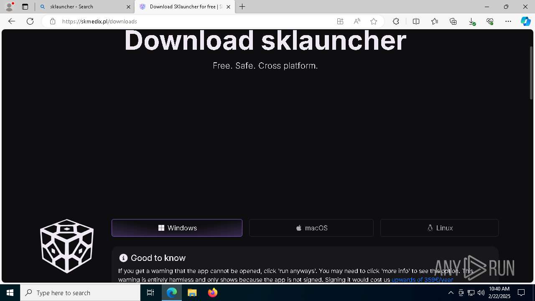Show the Downloads icon
The width and height of the screenshot is (535, 301).
click(471, 21)
